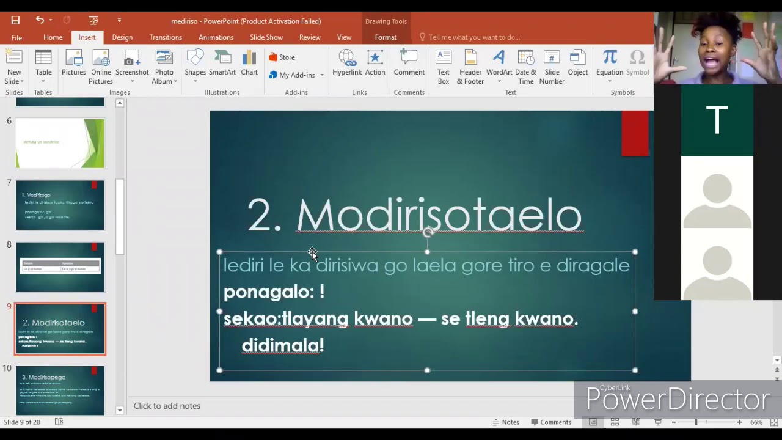Viewport: 782px width, 440px height.
Task: Open Header & Footer settings
Action: [x=470, y=67]
